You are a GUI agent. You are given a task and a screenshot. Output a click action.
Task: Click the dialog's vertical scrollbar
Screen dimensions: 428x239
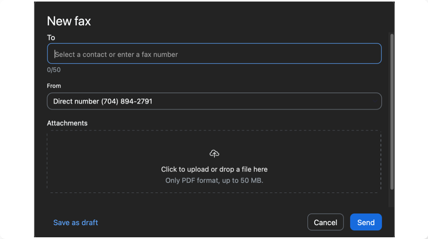391,110
